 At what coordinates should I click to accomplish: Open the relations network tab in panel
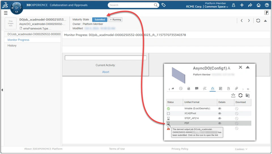[205, 89]
